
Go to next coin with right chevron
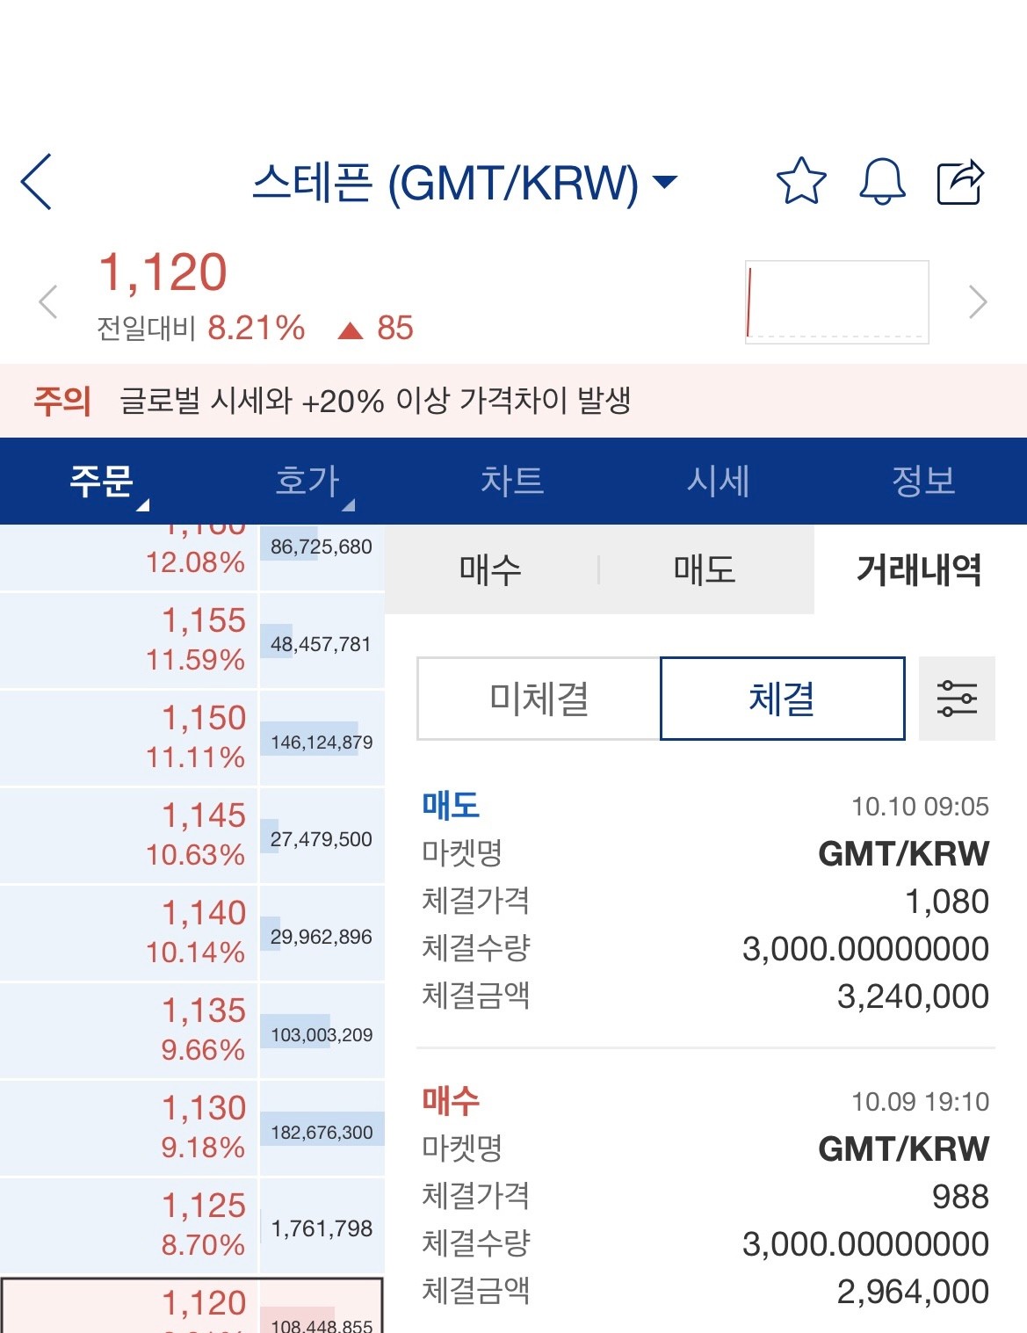978,302
